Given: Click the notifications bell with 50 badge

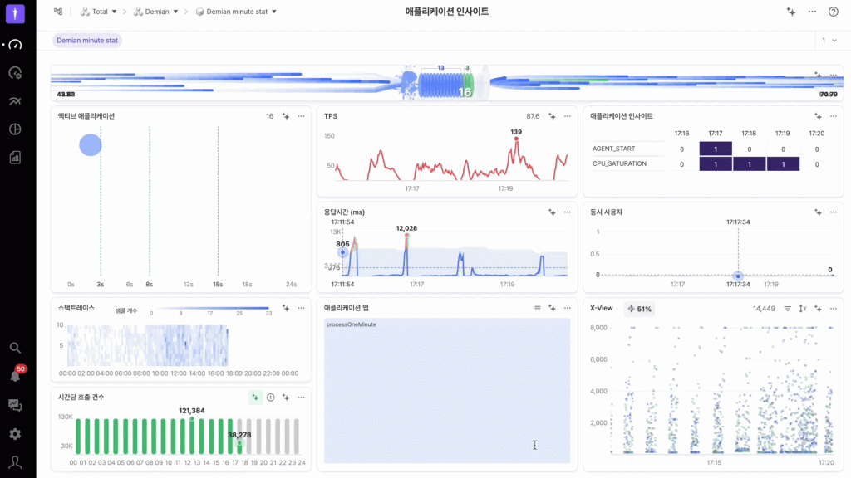Looking at the screenshot, I should coord(15,376).
